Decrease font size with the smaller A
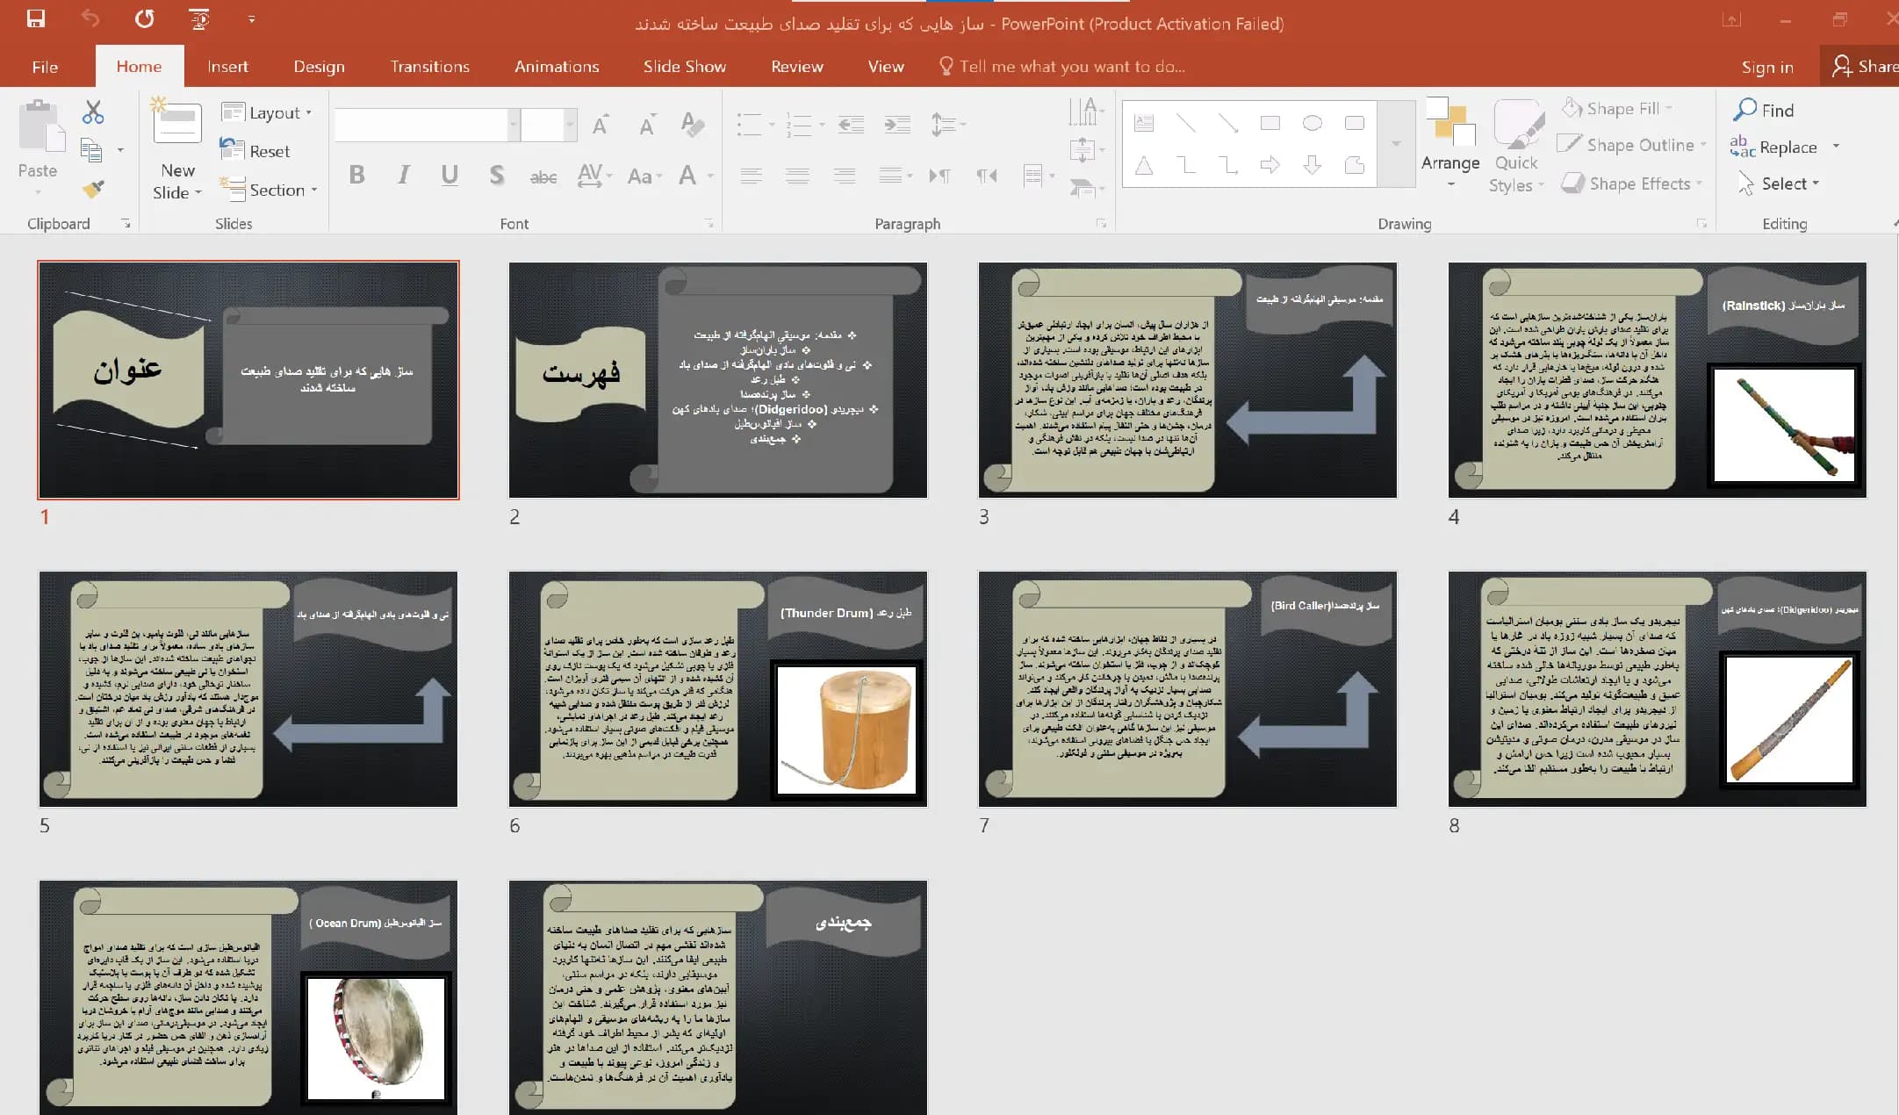 pyautogui.click(x=647, y=125)
